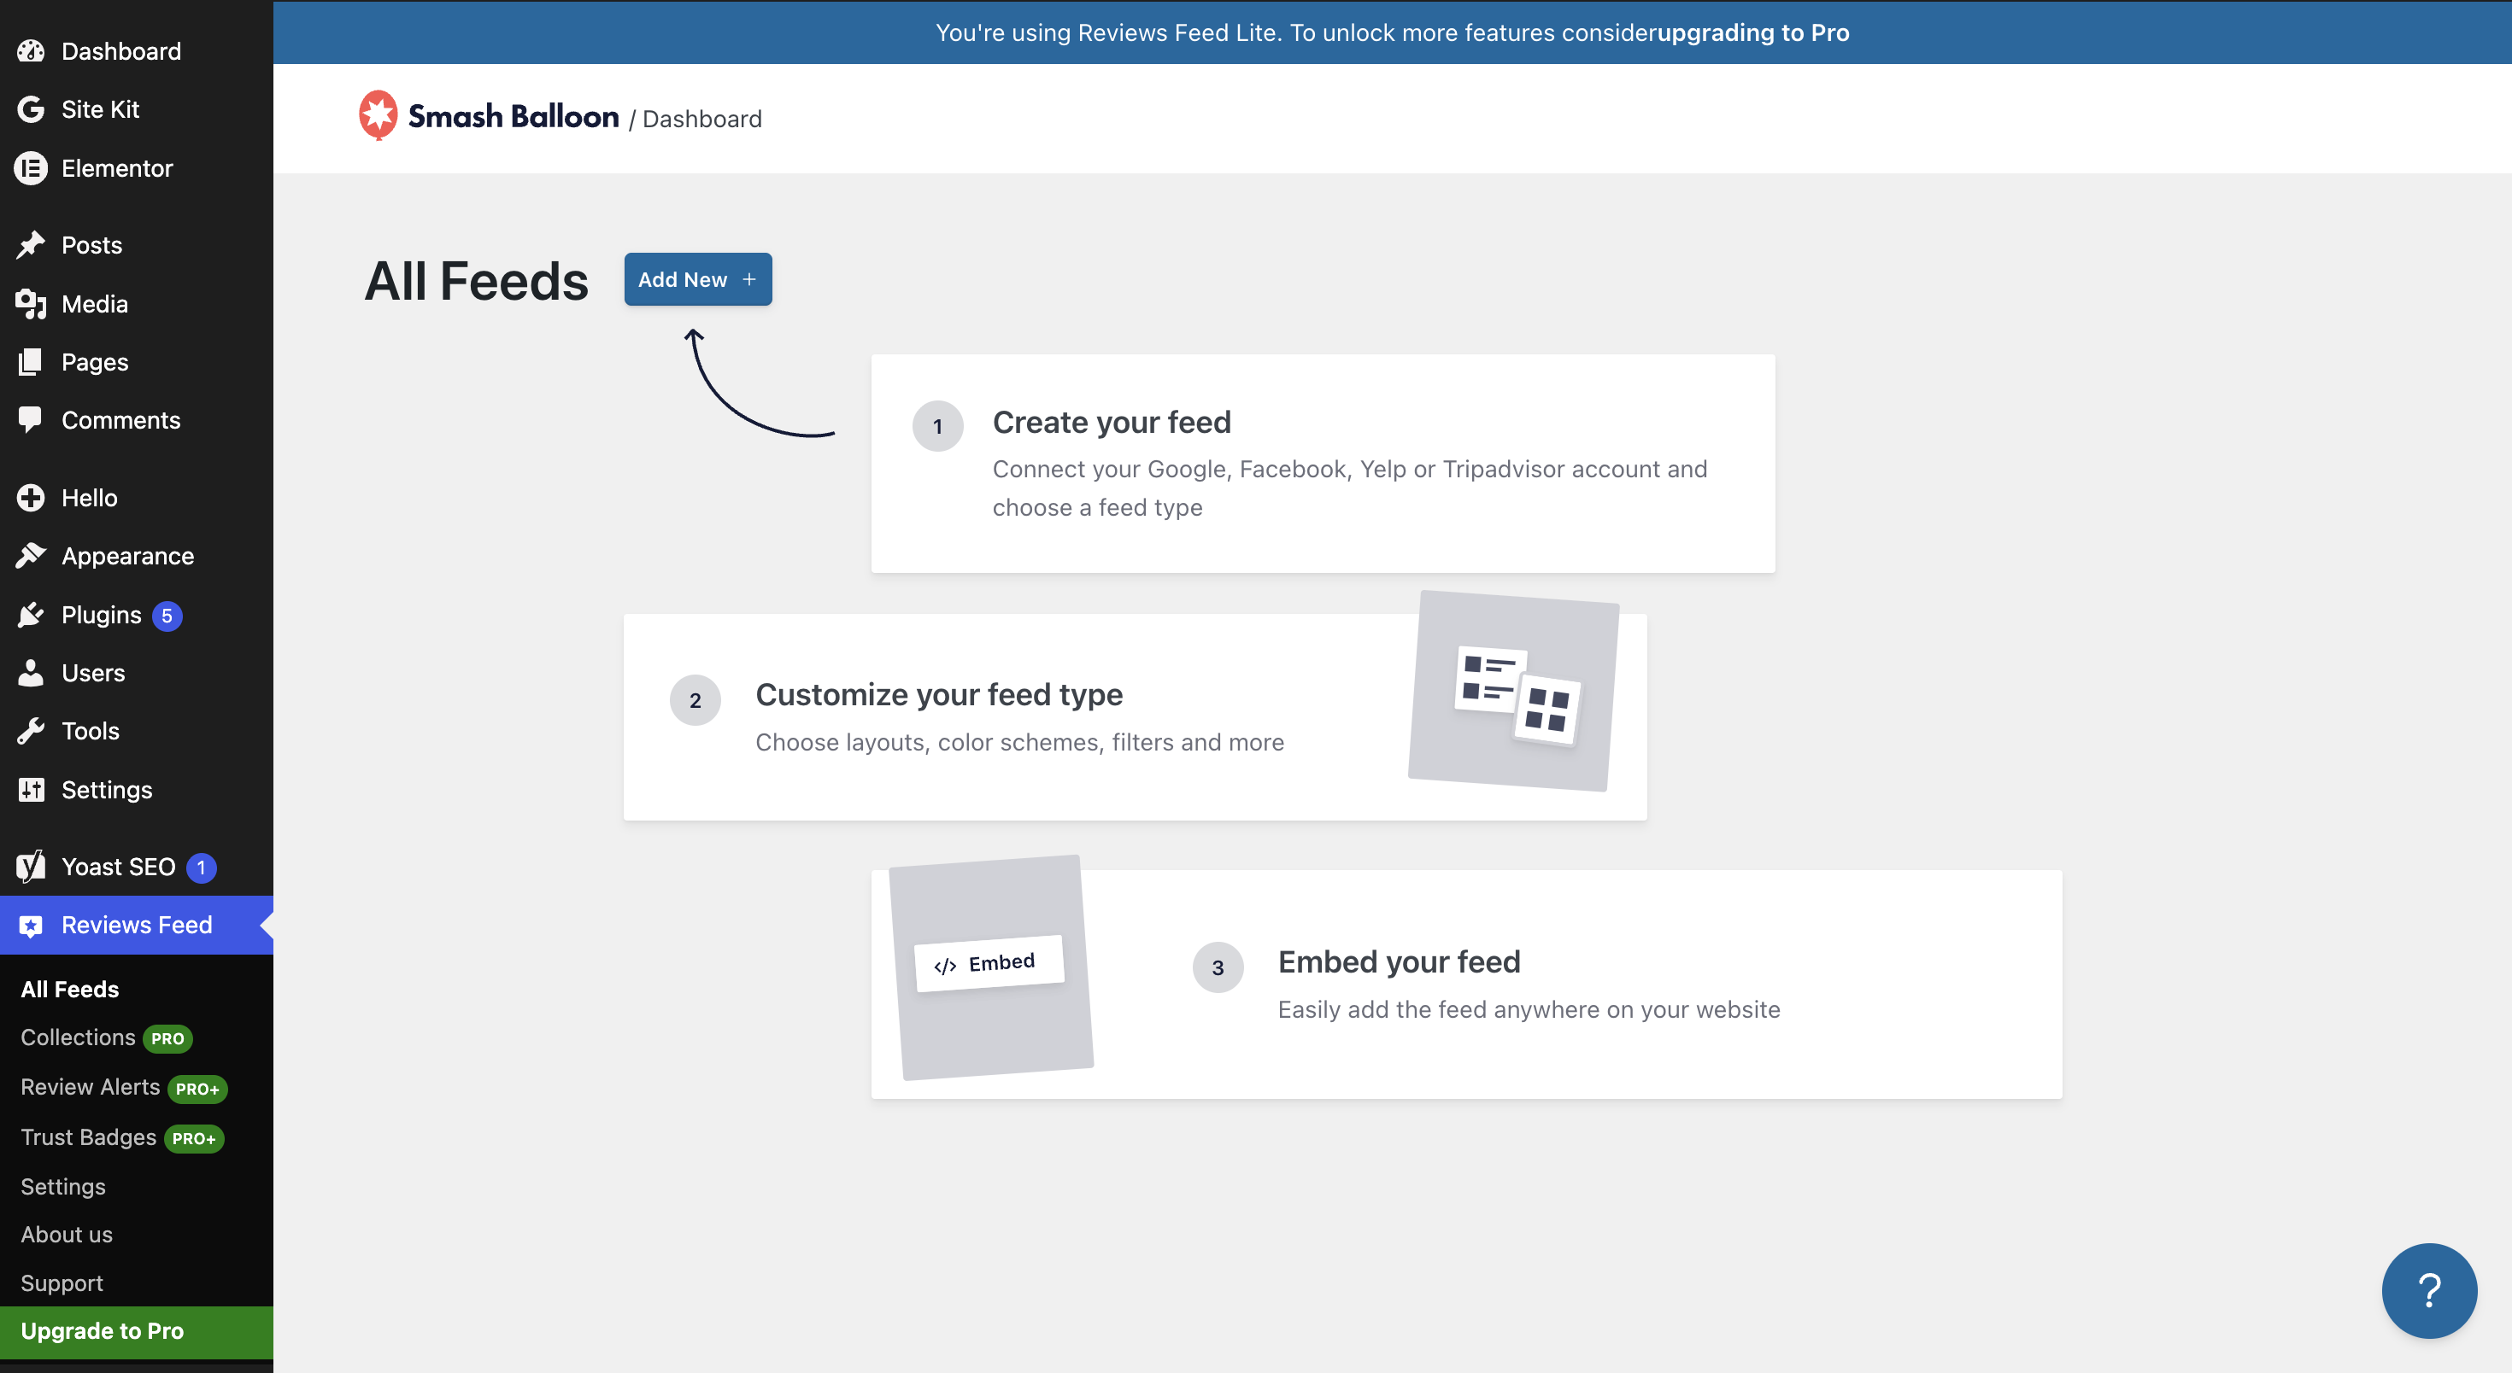The image size is (2512, 1373).
Task: Click the upgrading to Pro banner link
Action: 1752,32
